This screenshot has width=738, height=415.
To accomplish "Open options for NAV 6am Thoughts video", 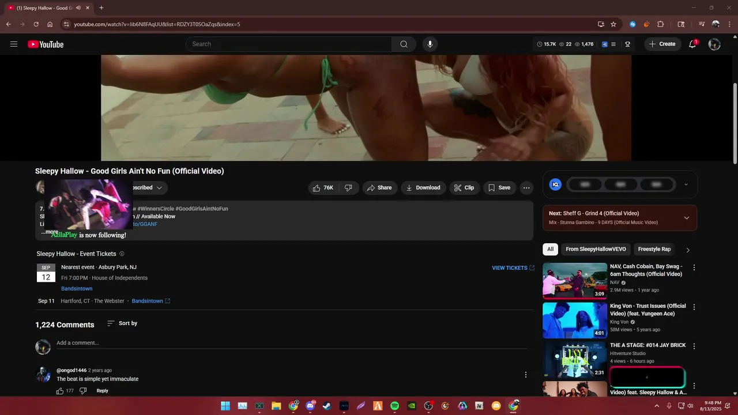I will coord(694,267).
